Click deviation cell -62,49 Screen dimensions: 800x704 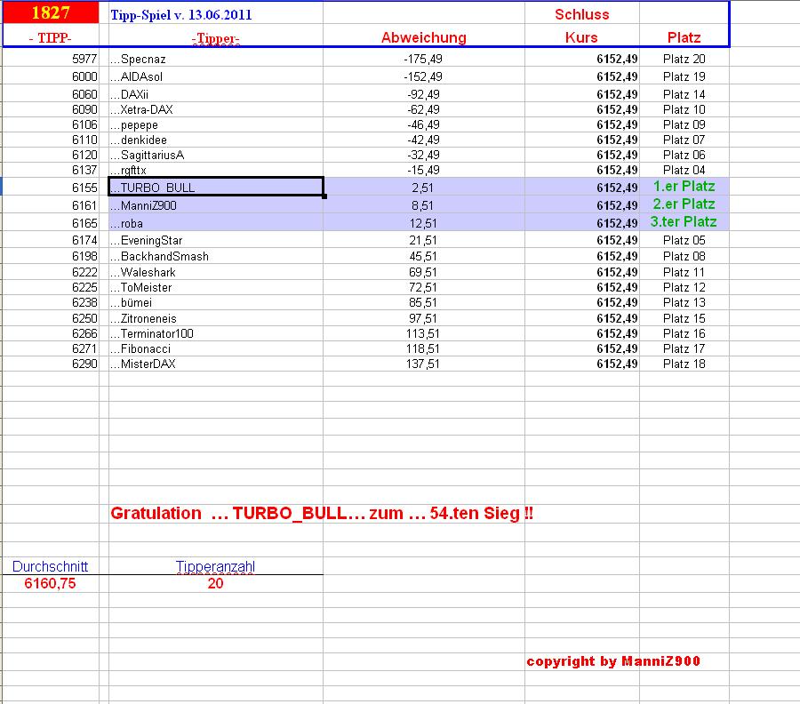tap(423, 109)
